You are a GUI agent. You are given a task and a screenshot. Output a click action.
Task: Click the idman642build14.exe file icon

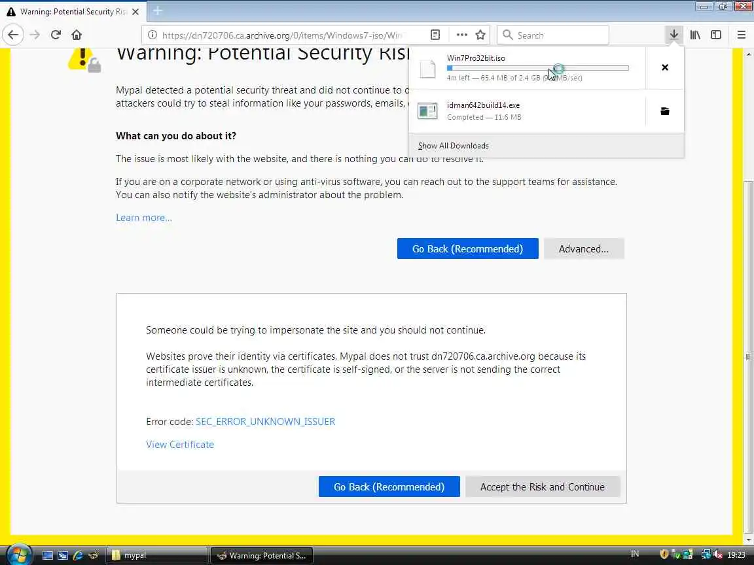[427, 111]
